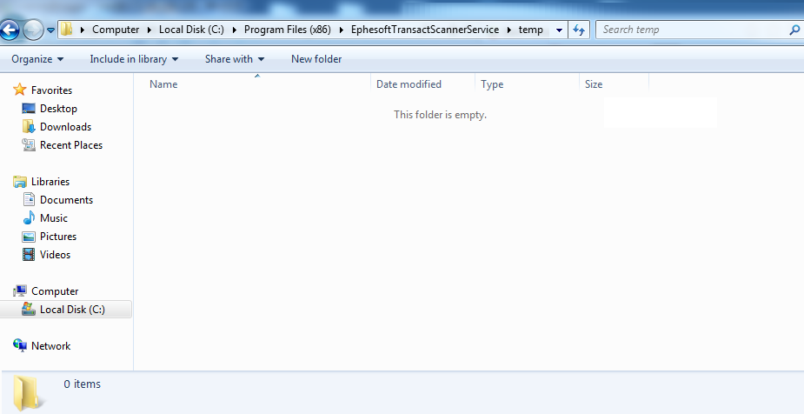804x414 pixels.
Task: Open the Include in library menu
Action: (134, 59)
